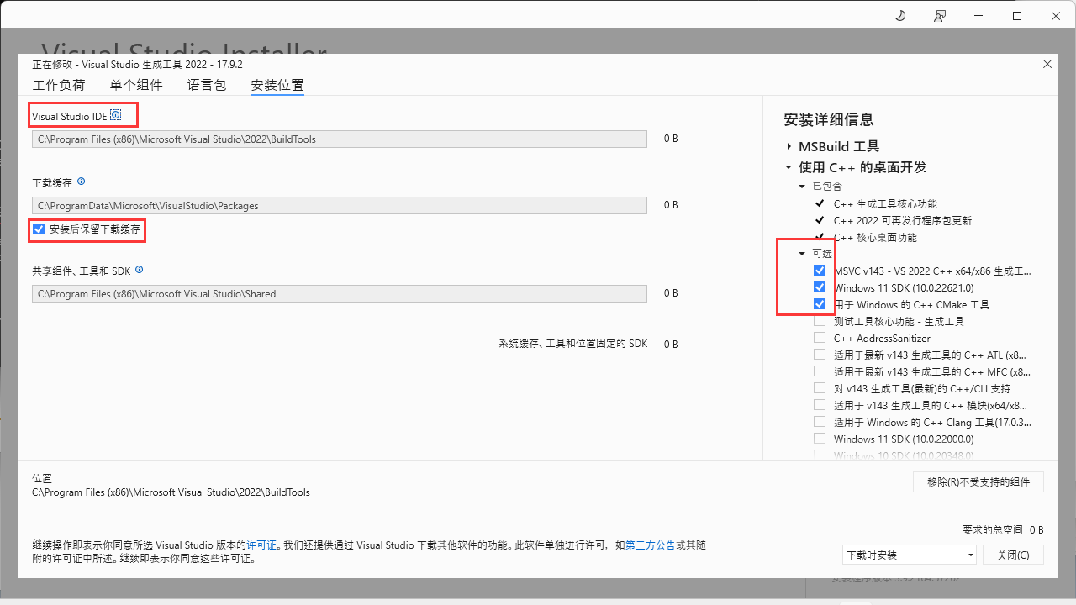The height and width of the screenshot is (605, 1076).
Task: Open the 许可证 link
Action: (261, 545)
